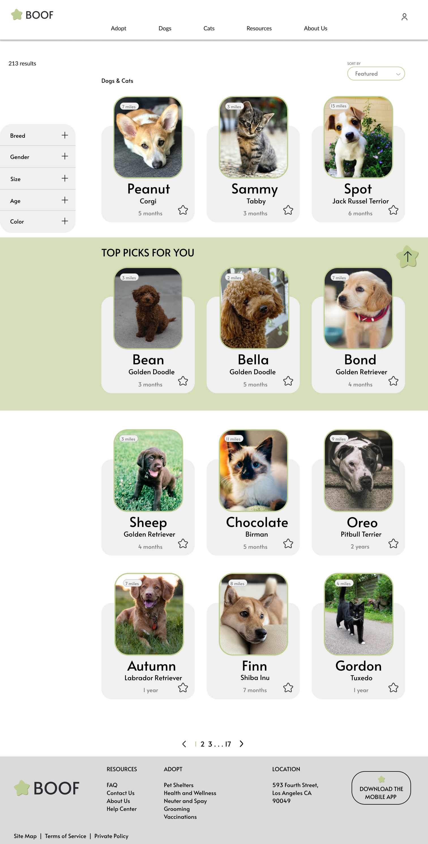The image size is (428, 844).
Task: Expand the Color filter section
Action: point(38,221)
